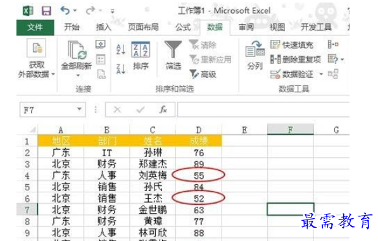Click 删除重复项 remove duplicates
The height and width of the screenshot is (241, 378).
pos(296,59)
